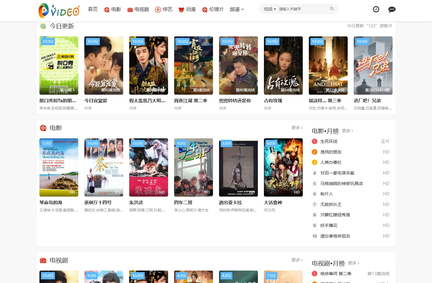The height and width of the screenshot is (283, 432).
Task: Click the 动漫 nav icon
Action: pos(181,10)
